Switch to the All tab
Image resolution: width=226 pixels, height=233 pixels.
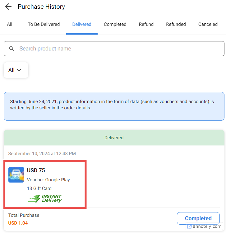coord(10,24)
